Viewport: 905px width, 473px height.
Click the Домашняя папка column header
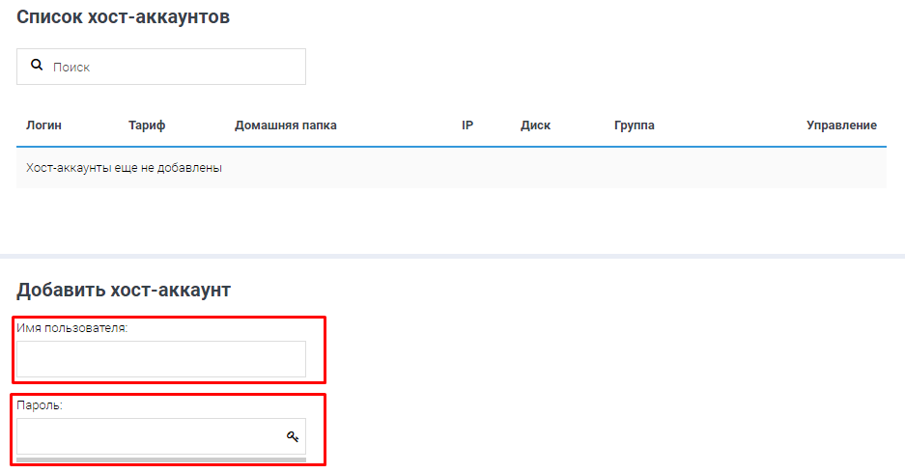[285, 125]
